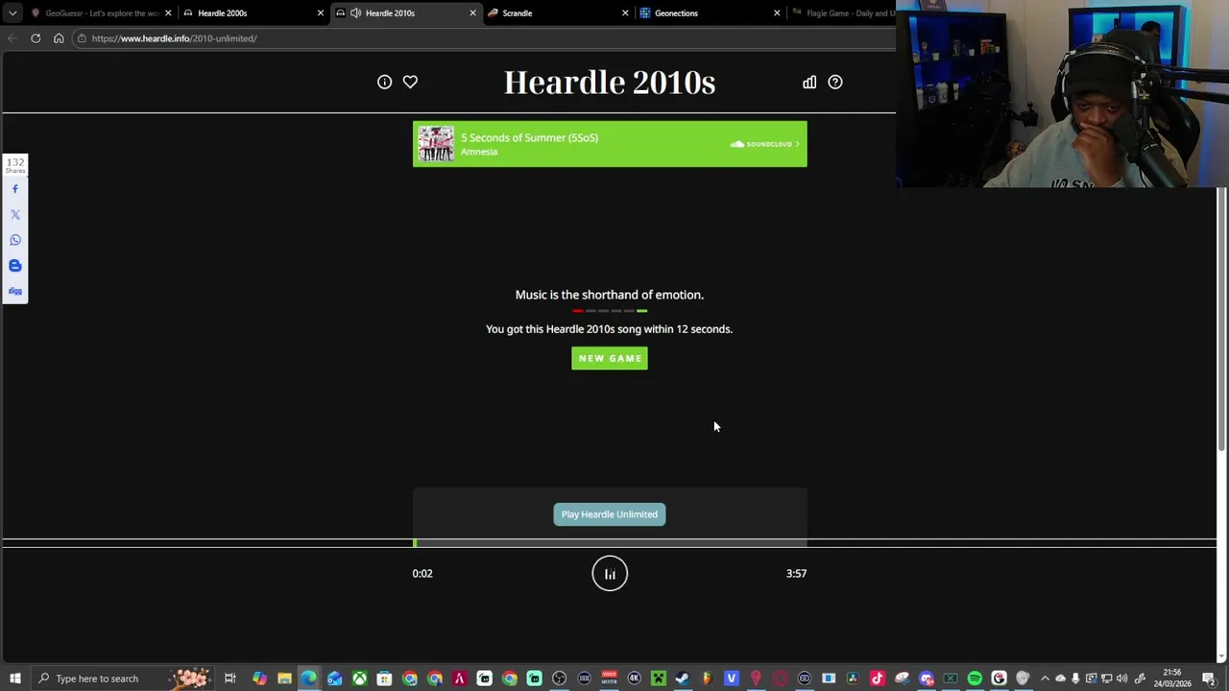Open the how-to-play question mark icon
The height and width of the screenshot is (691, 1229).
pos(835,82)
